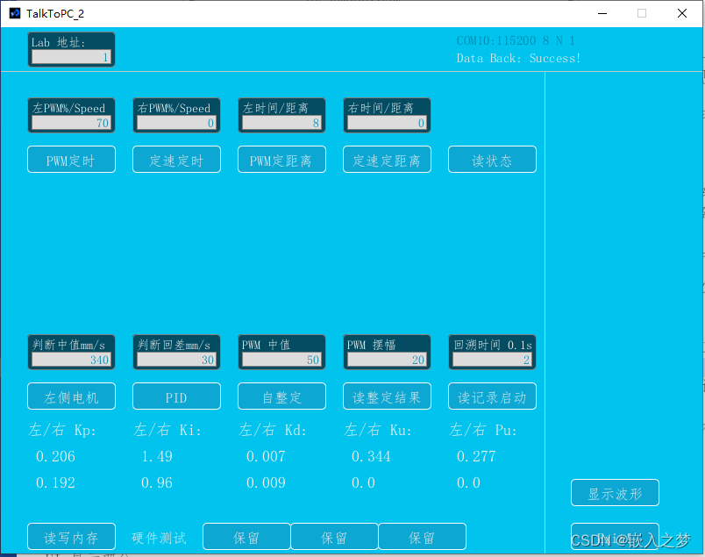Image resolution: width=705 pixels, height=557 pixels.
Task: Edit the 右PWM%/Speed value field
Action: 176,123
